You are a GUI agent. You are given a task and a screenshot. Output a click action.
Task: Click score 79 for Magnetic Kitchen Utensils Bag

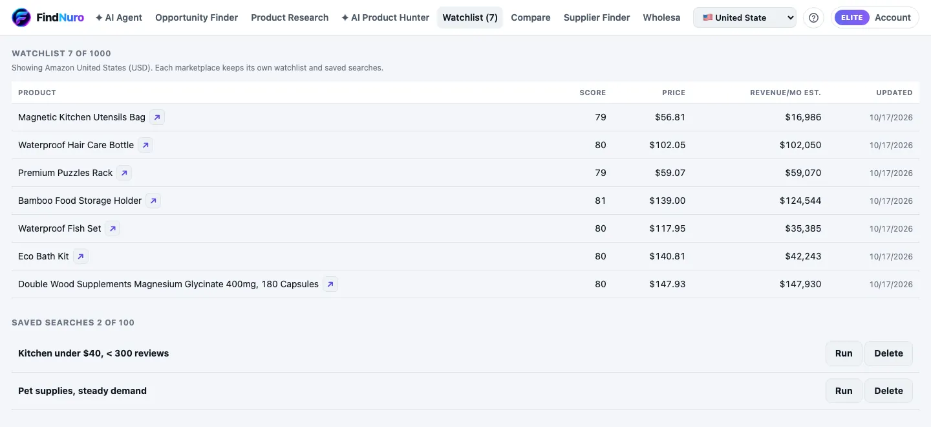pos(601,117)
